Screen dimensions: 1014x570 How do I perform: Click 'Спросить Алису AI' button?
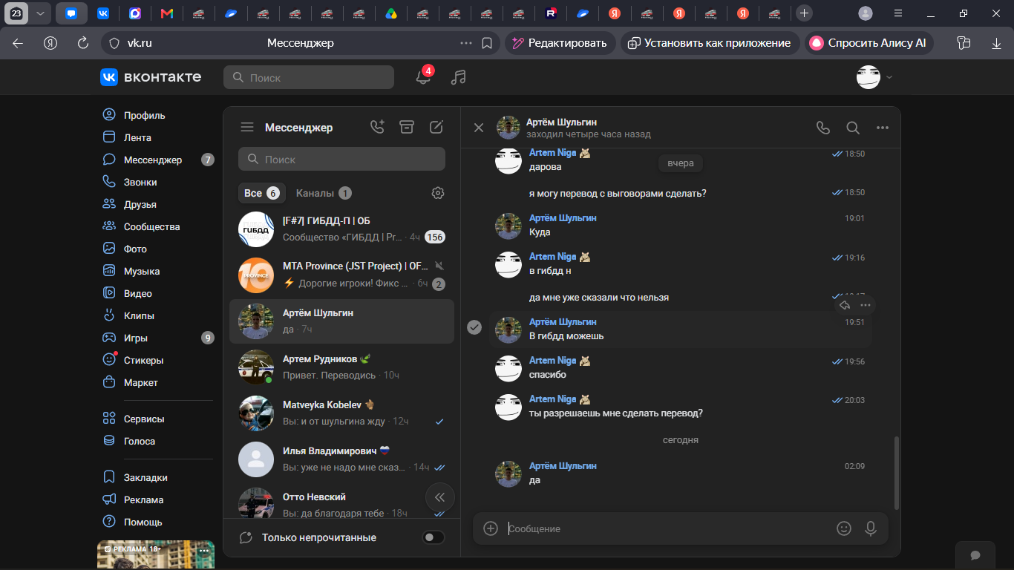869,43
